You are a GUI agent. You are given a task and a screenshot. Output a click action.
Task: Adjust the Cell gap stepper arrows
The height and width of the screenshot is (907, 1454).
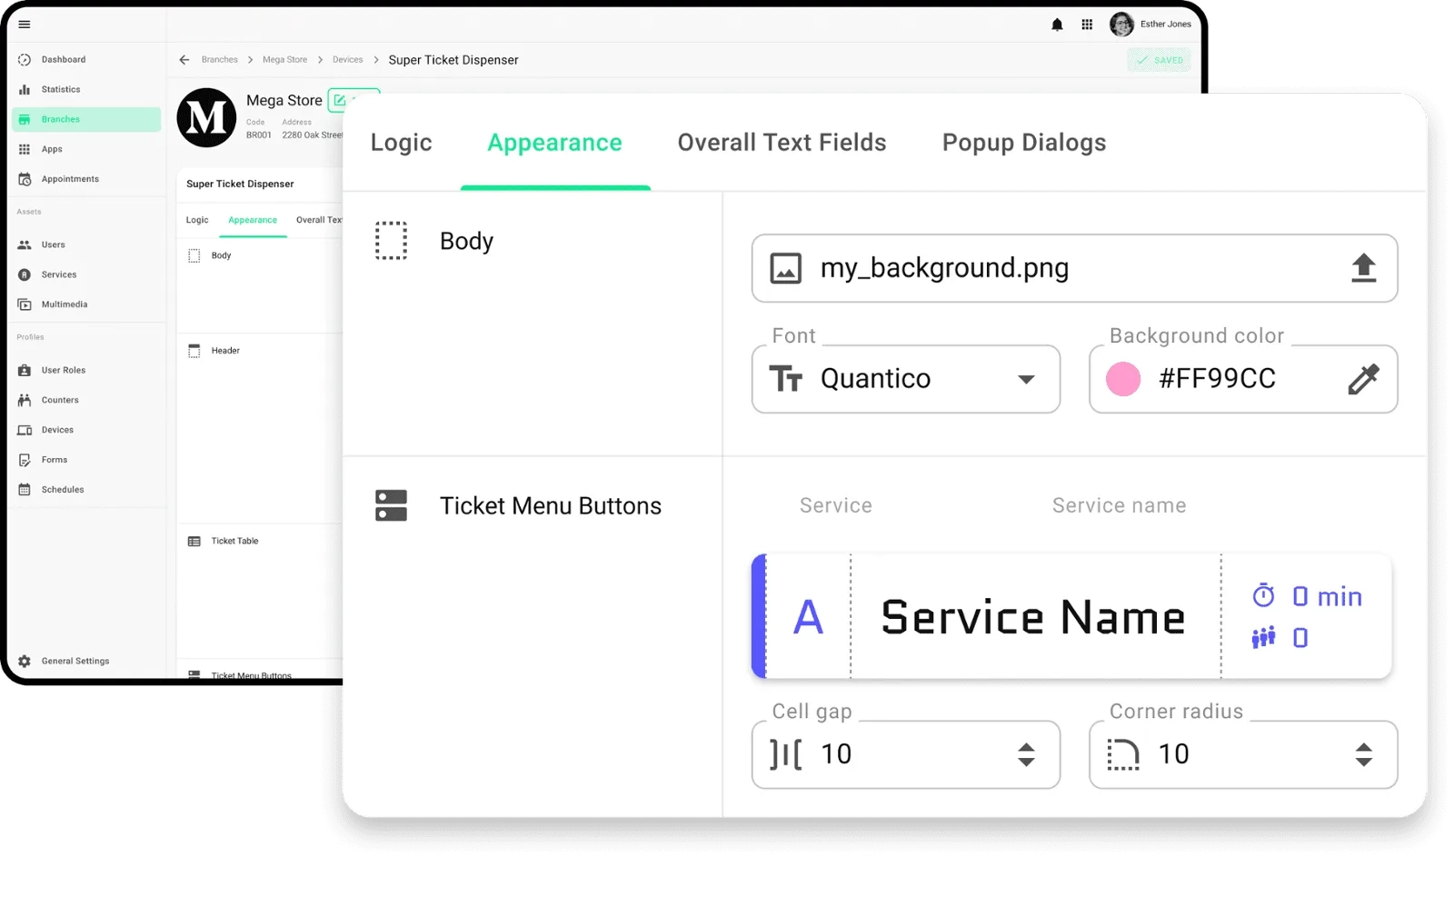tap(1026, 754)
